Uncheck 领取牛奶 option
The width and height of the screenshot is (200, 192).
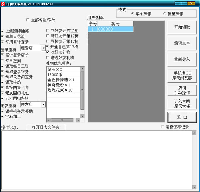[2, 82]
